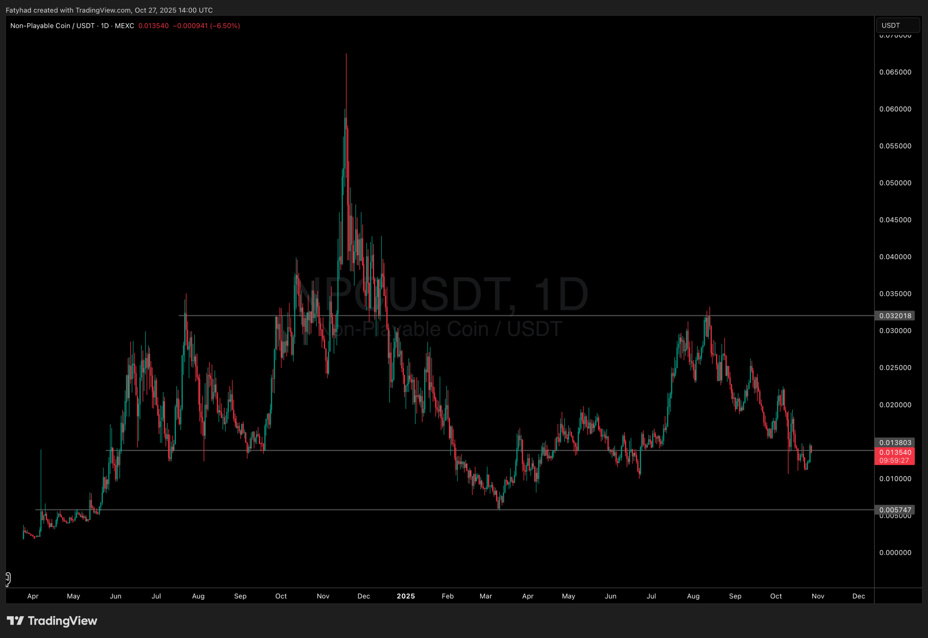Click the first Apr label on time axis
Screen dimensions: 928x638
[33, 596]
